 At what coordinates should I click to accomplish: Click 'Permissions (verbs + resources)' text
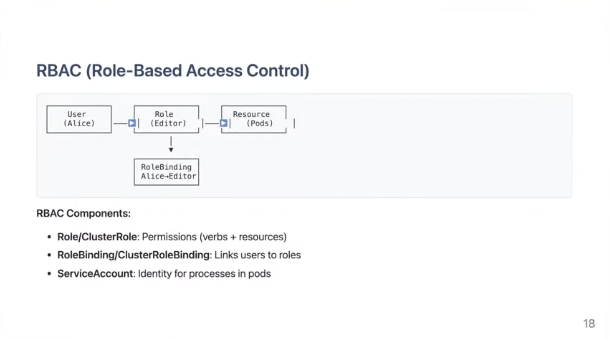214,237
